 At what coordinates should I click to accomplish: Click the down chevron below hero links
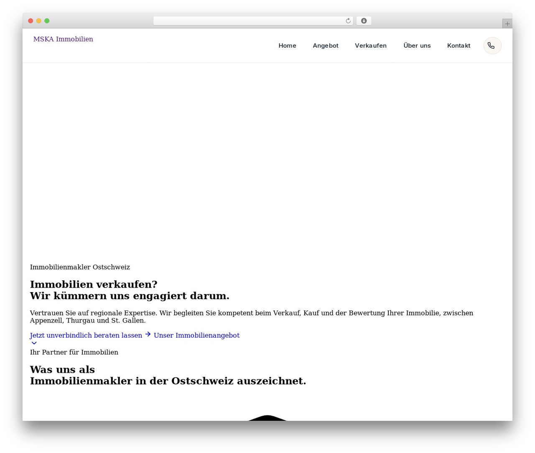pos(34,343)
